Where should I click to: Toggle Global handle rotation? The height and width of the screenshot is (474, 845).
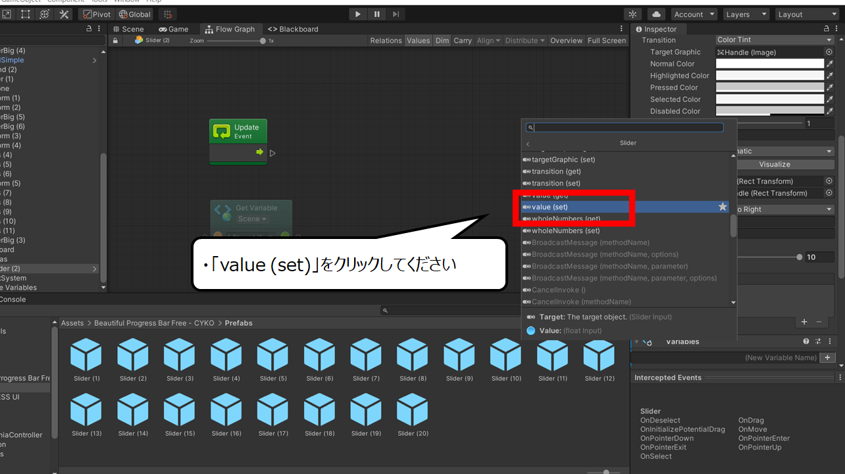coord(136,14)
